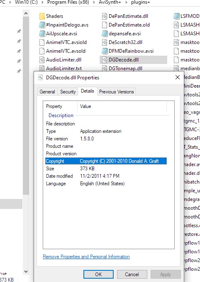
Task: Click the DeScratch32.dll file name
Action: (x=125, y=42)
